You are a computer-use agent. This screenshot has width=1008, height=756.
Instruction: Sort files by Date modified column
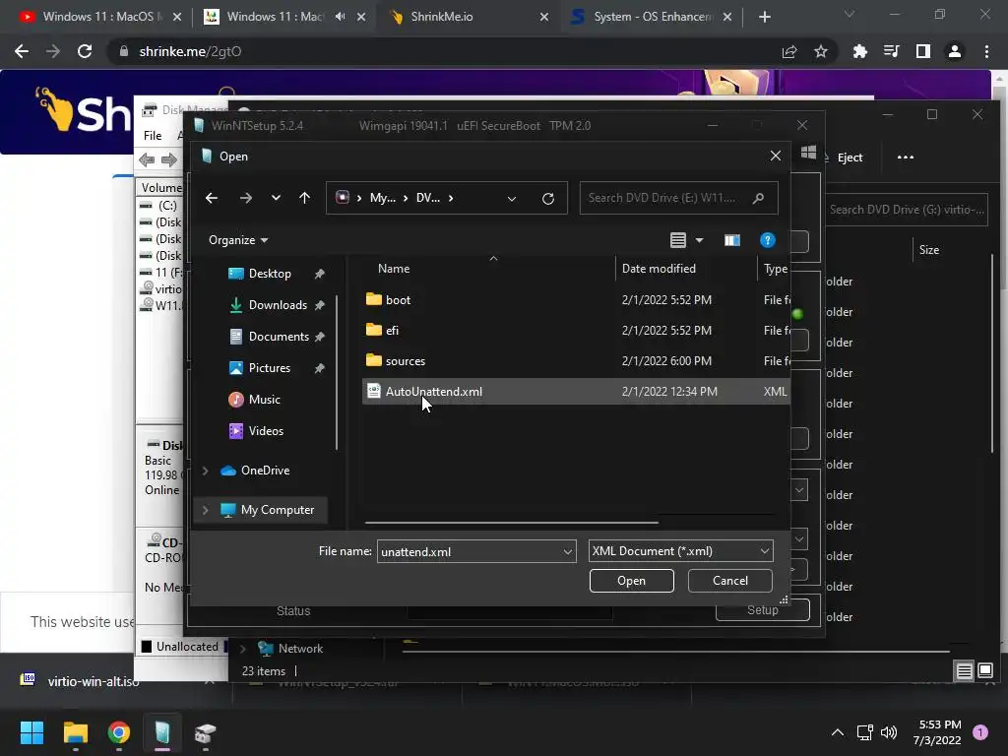click(659, 269)
